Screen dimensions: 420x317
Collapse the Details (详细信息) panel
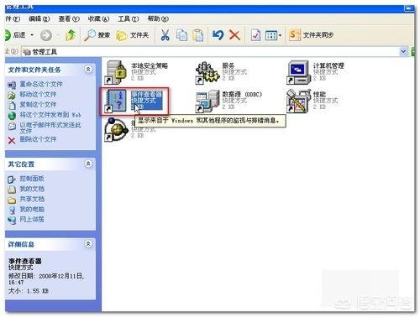tap(88, 244)
